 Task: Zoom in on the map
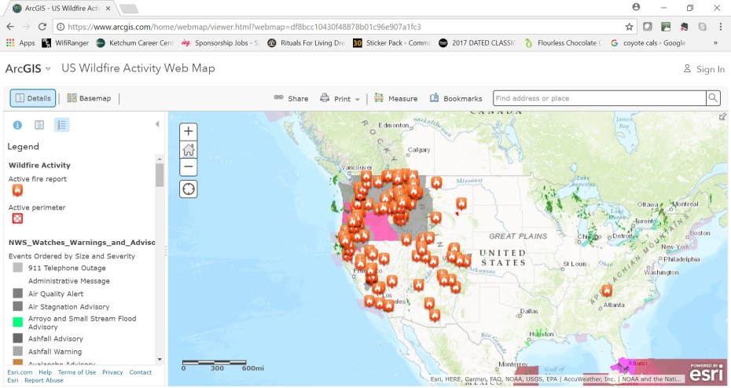(189, 131)
